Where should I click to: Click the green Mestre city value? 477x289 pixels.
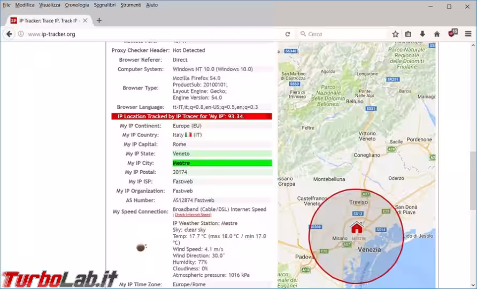222,163
